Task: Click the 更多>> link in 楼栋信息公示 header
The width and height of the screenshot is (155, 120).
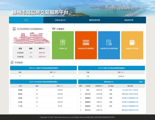Action: tap(142, 82)
